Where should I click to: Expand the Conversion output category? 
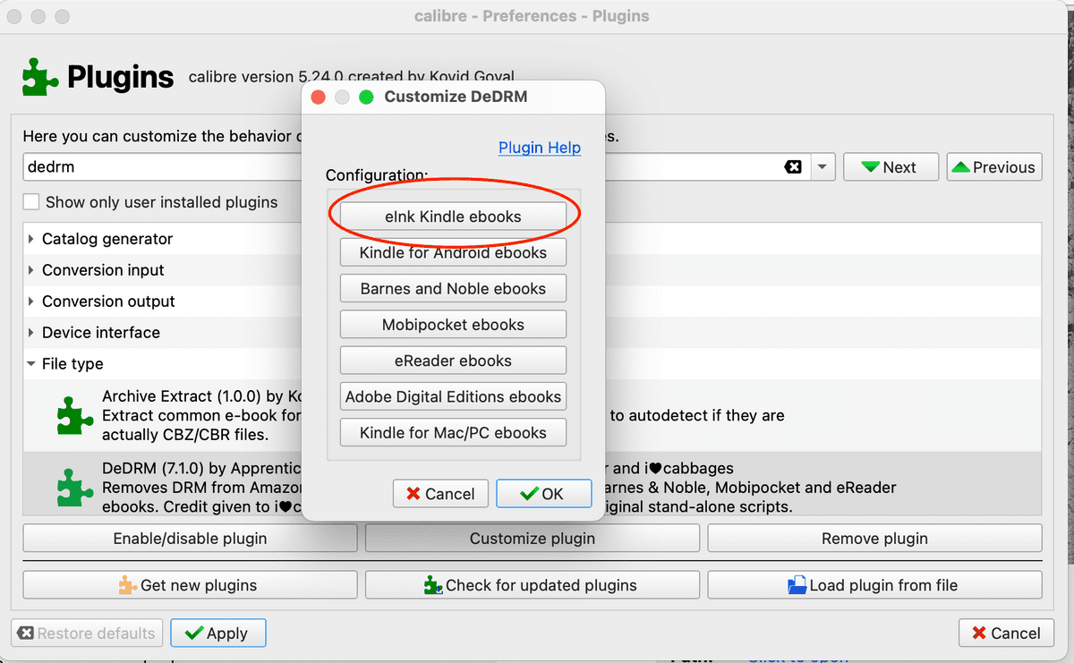click(32, 302)
